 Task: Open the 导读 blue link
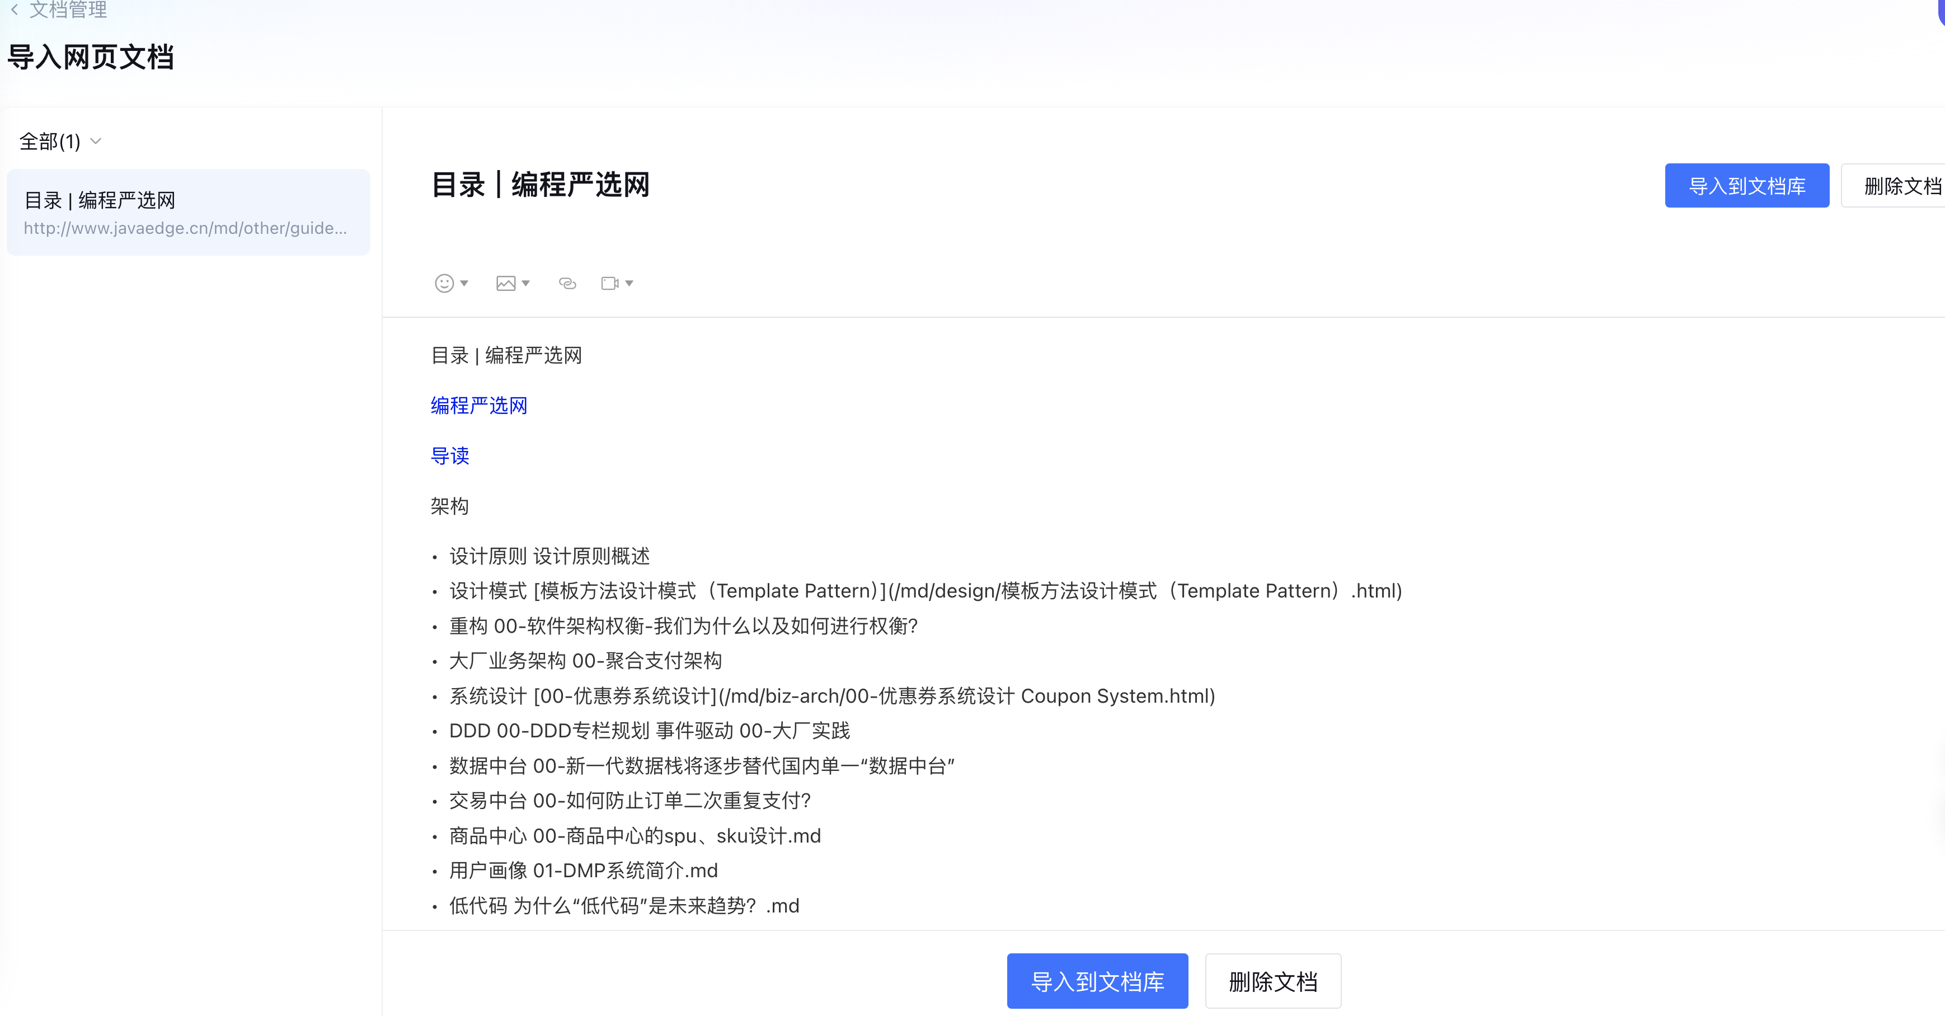pyautogui.click(x=450, y=456)
